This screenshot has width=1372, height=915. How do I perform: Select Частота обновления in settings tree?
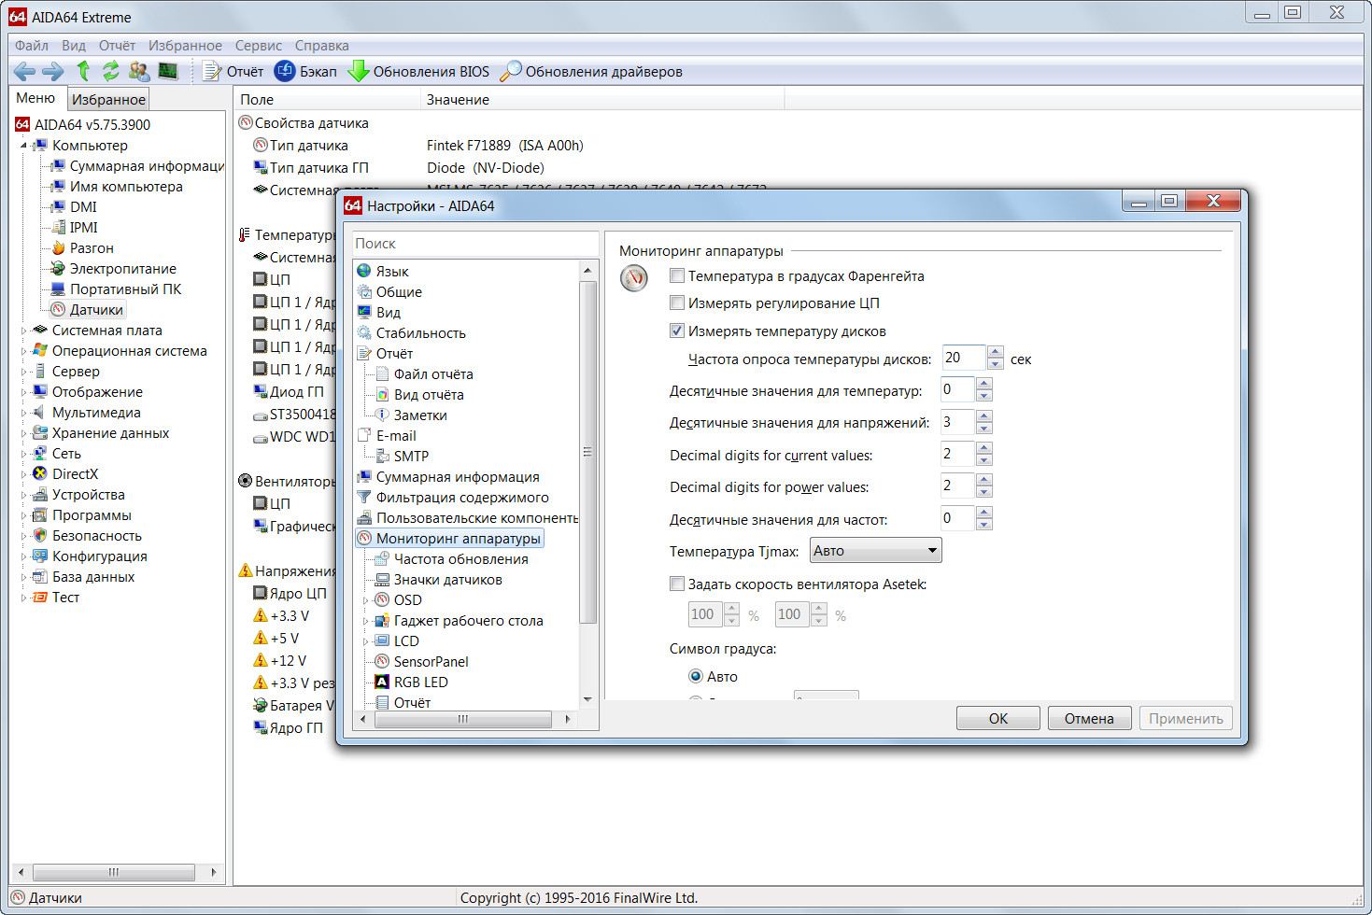pos(451,558)
